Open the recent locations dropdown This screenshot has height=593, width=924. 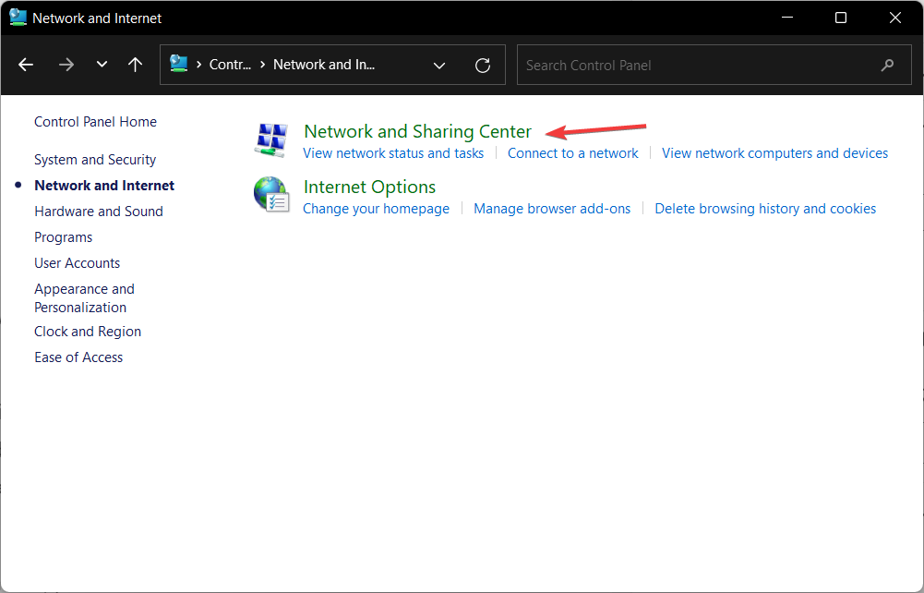(x=102, y=65)
